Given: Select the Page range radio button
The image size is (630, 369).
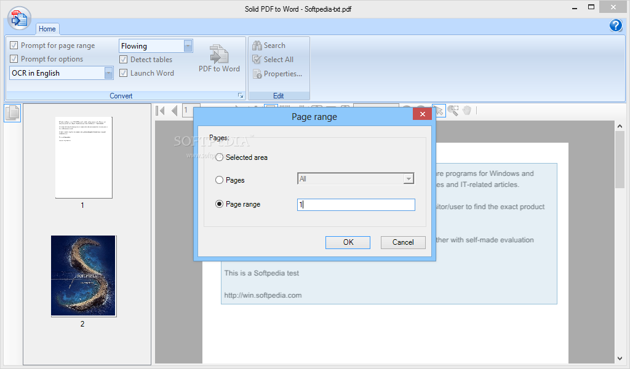Looking at the screenshot, I should coord(219,204).
